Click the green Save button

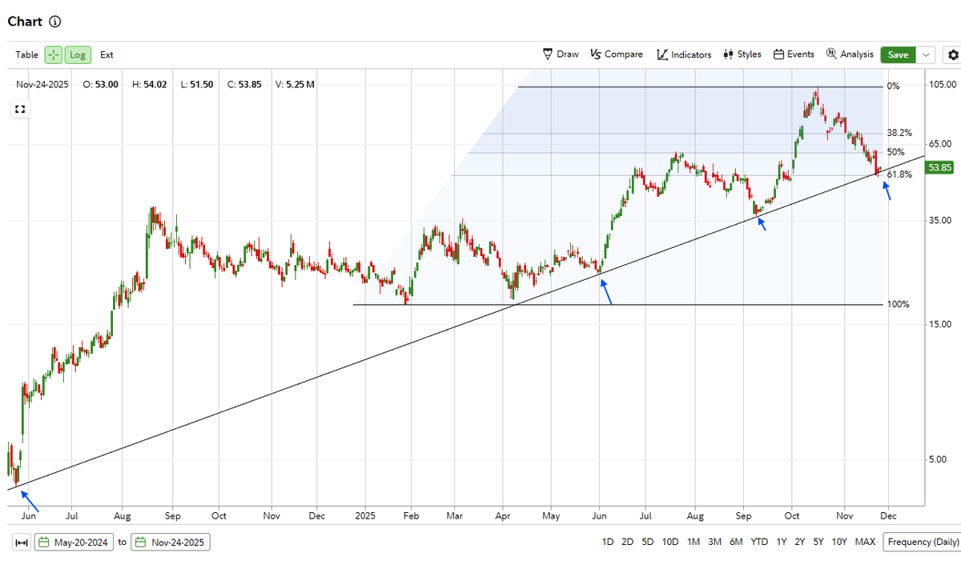(898, 54)
